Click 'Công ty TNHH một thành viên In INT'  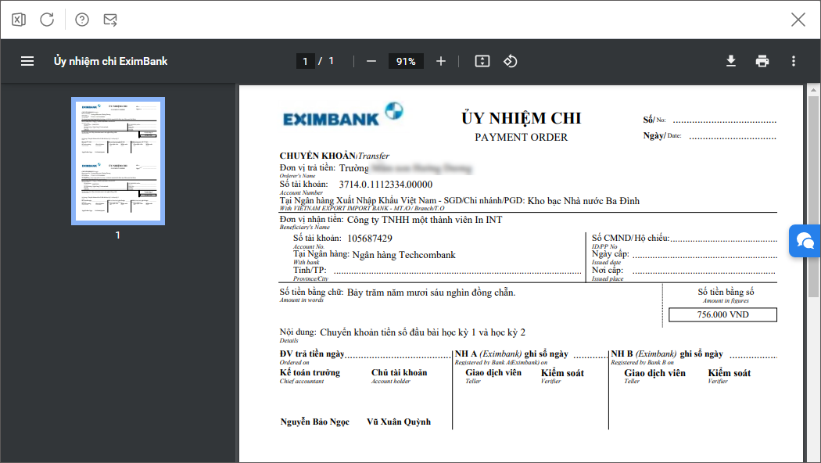(x=425, y=220)
